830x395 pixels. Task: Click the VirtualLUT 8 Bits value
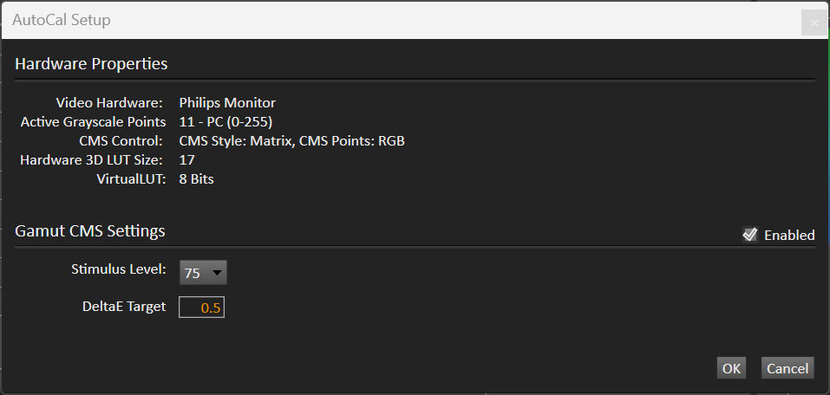(x=196, y=179)
